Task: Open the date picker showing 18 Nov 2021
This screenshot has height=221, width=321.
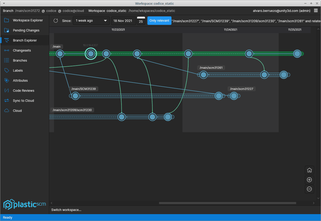Action: (123, 20)
